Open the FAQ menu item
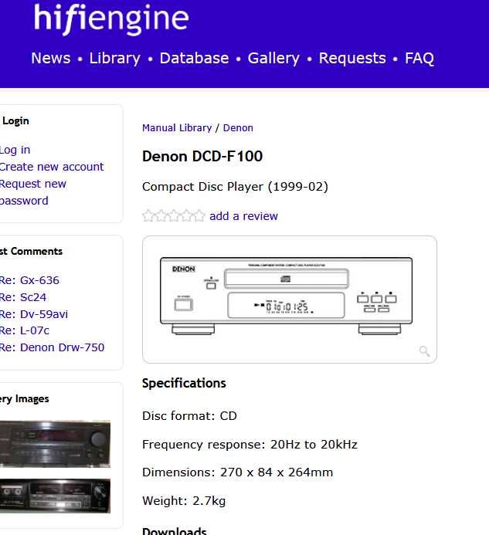Viewport: 489px width, 535px height. tap(419, 59)
